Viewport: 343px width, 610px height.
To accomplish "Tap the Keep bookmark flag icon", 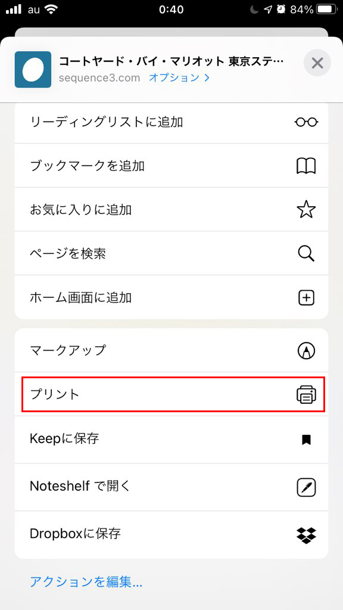I will click(306, 440).
